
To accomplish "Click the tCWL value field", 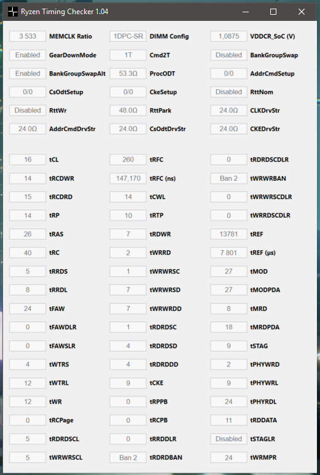I will click(128, 197).
